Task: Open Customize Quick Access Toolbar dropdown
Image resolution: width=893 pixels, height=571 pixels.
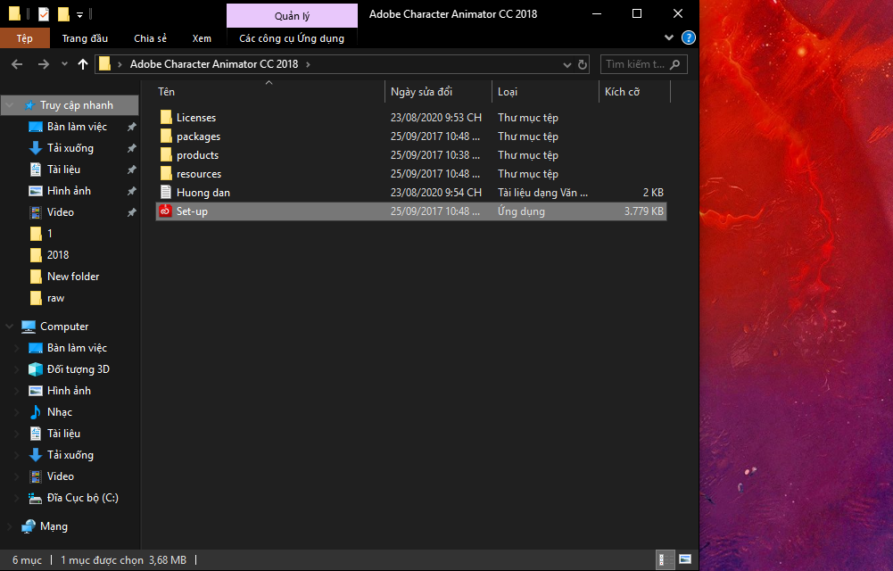Action: (79, 14)
